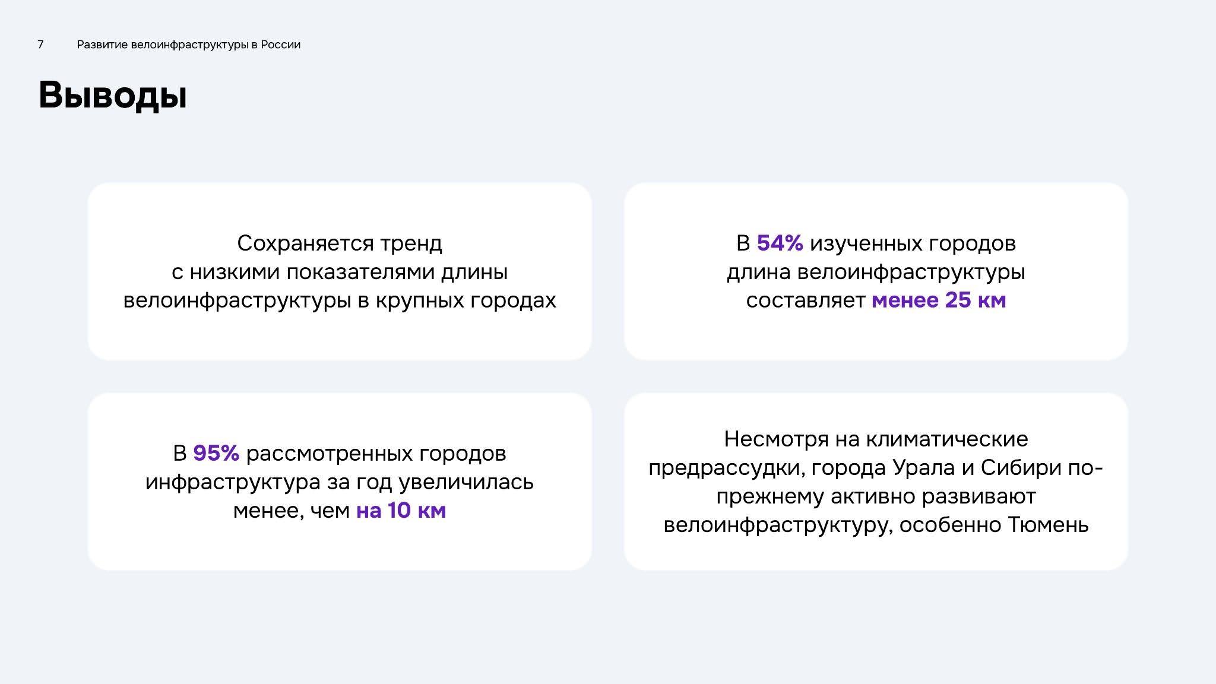
Task: Click line 'инфраструктура за год увеличилась'
Action: (x=340, y=482)
